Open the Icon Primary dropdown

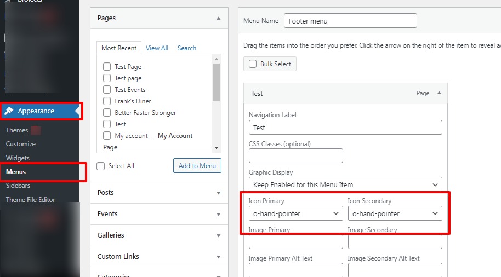[295, 213]
